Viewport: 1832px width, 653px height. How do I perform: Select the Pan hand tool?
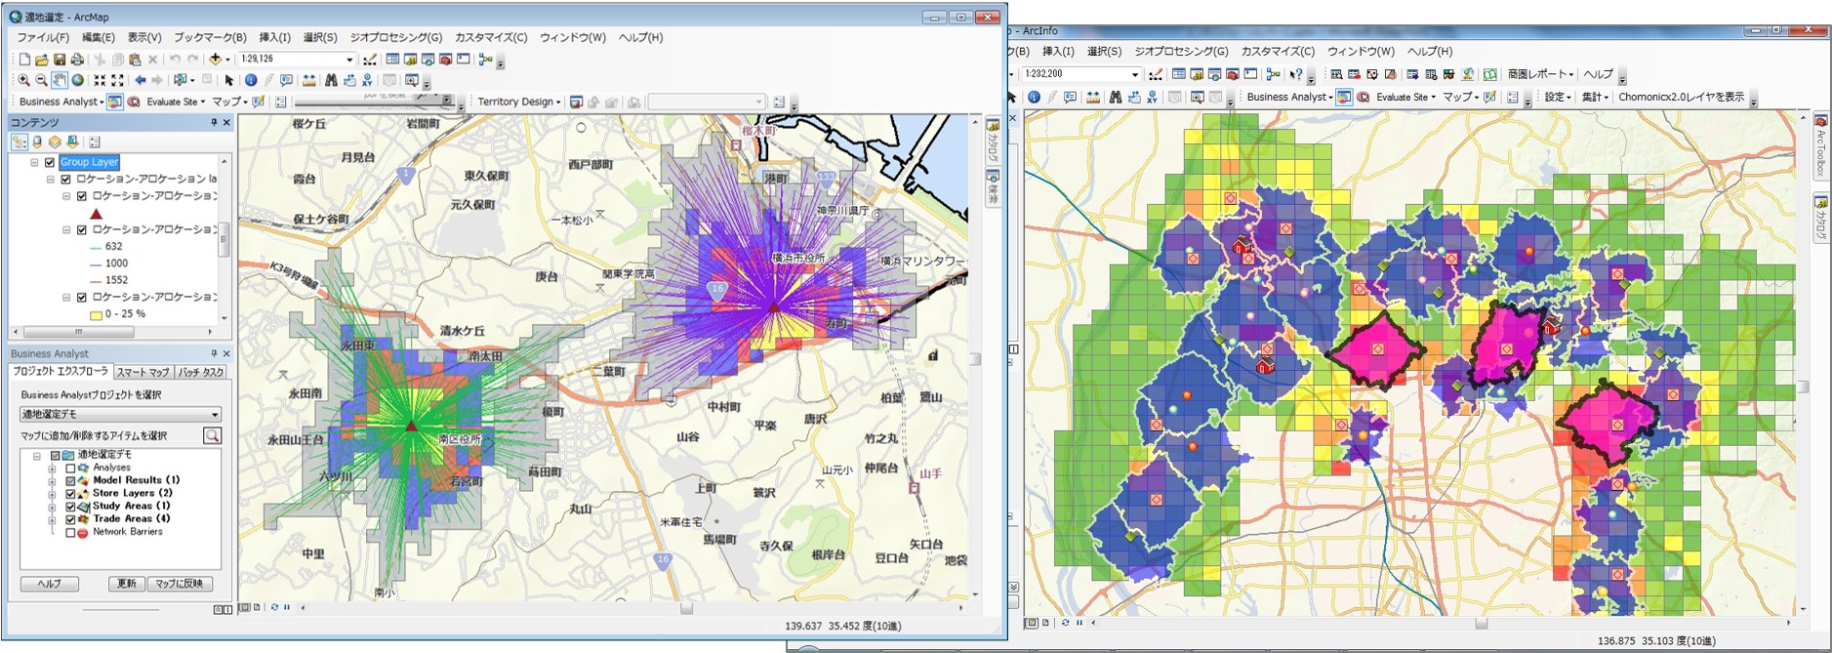click(x=60, y=80)
